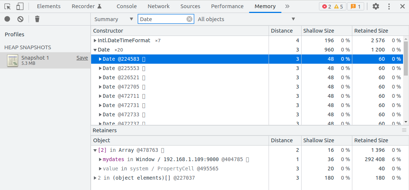Open the DevTools kebab menu
Image resolution: width=409 pixels, height=190 pixels.
coord(389,6)
